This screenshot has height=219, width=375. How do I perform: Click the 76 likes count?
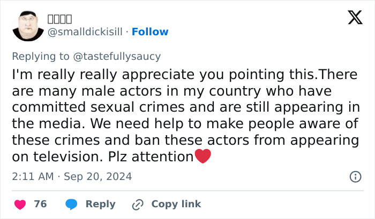40,204
